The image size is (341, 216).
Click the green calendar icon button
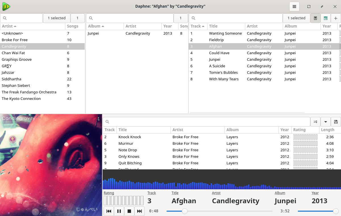coord(326,18)
